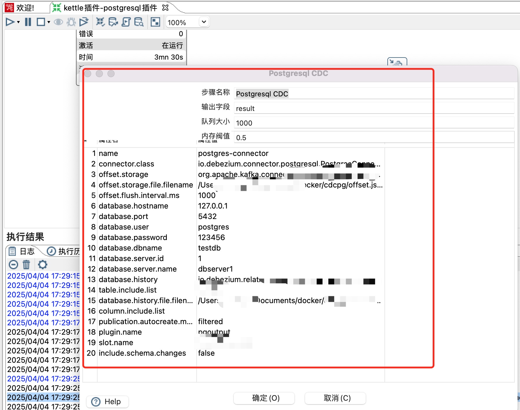Select the 错误 0 metrics row
The height and width of the screenshot is (410, 520).
131,34
